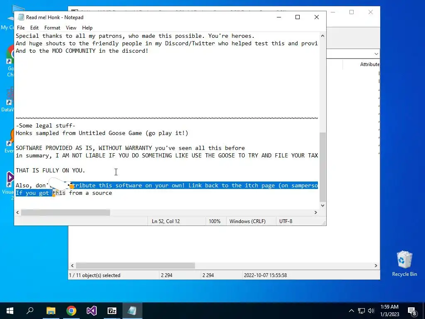Click the 100% zoom status entry
This screenshot has height=319, width=425.
215,221
